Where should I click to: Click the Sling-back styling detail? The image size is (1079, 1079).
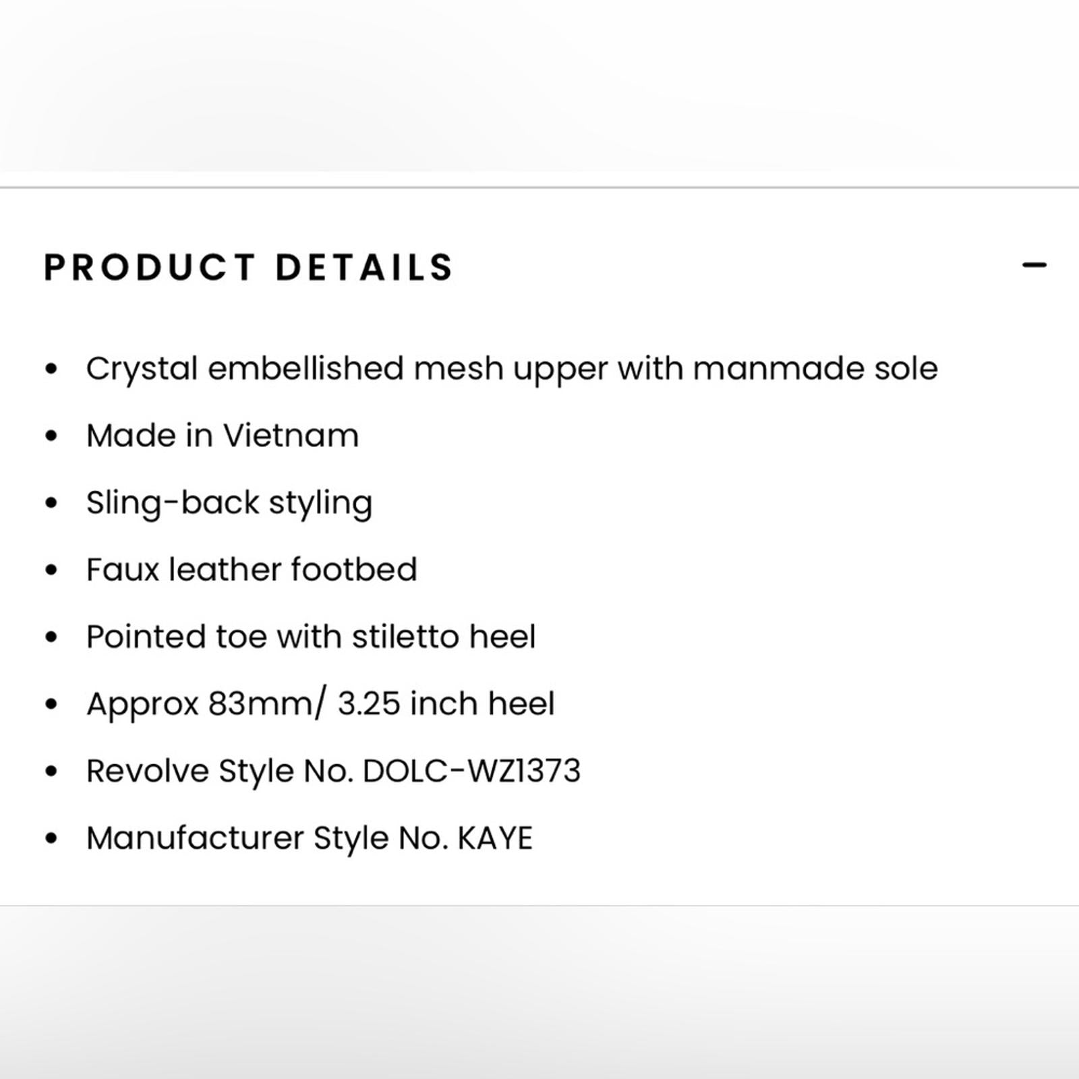click(x=229, y=504)
